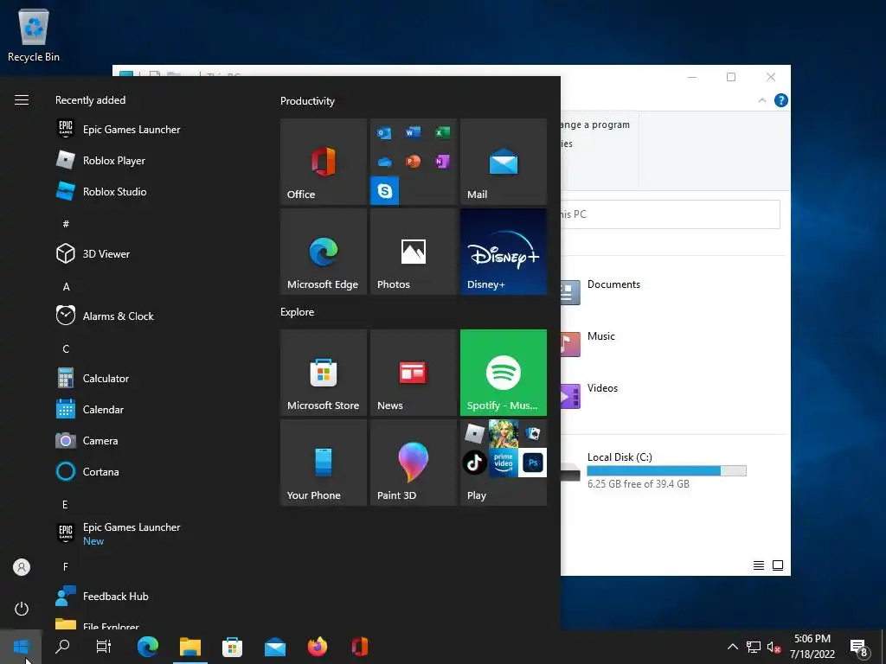Open Photoshop icon in Play folder
This screenshot has width=886, height=664.
[x=533, y=463]
